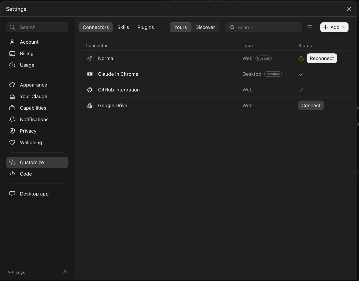Select Your Claude in the sidebar
The height and width of the screenshot is (281, 359).
pyautogui.click(x=37, y=96)
